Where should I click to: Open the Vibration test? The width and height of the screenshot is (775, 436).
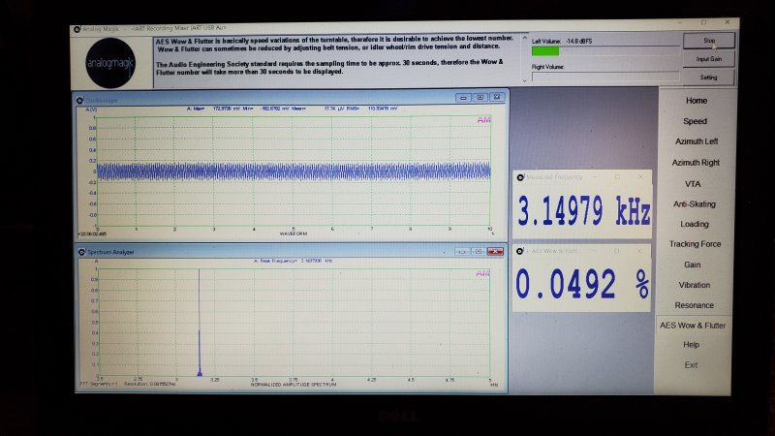click(694, 285)
